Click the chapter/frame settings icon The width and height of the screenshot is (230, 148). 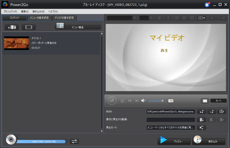29,27
